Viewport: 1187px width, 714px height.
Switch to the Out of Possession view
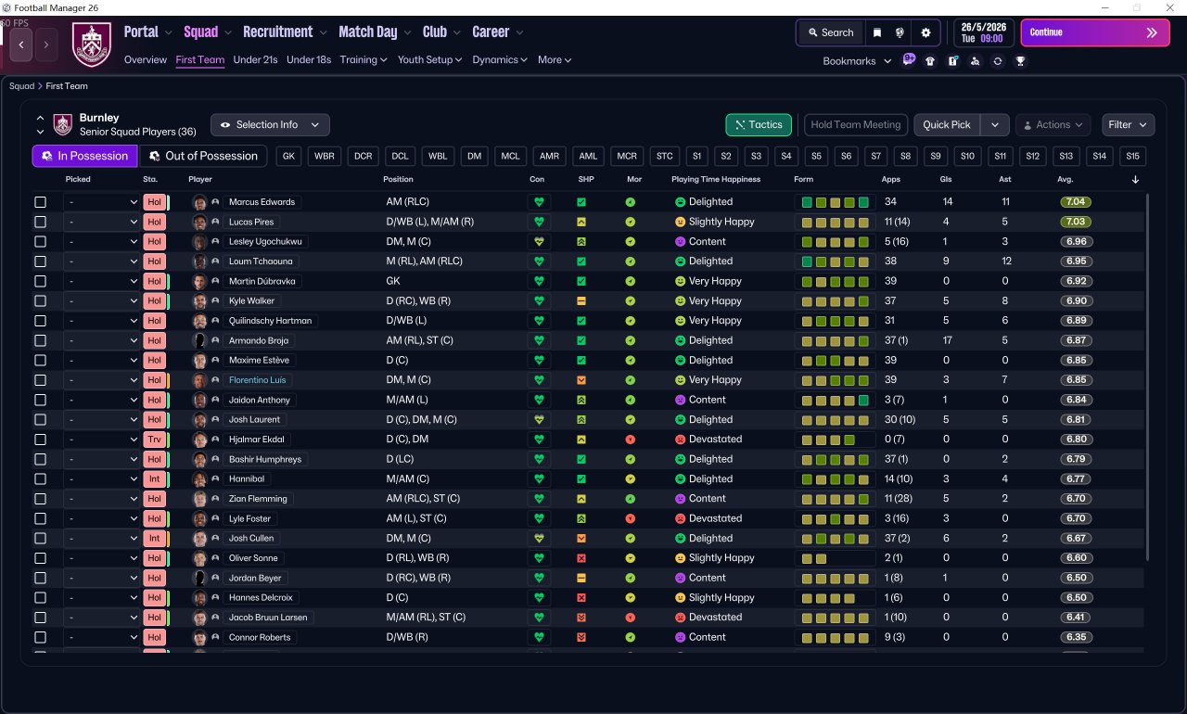click(x=203, y=156)
